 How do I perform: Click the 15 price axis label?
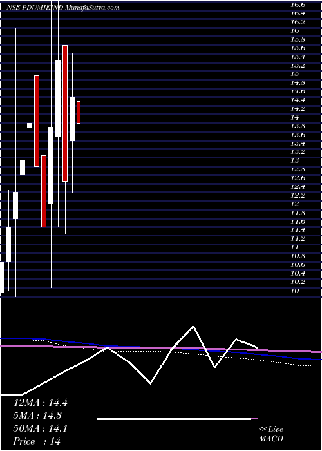[295, 74]
